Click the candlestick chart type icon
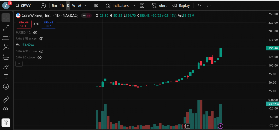The width and height of the screenshot is (279, 130). [x=95, y=5]
